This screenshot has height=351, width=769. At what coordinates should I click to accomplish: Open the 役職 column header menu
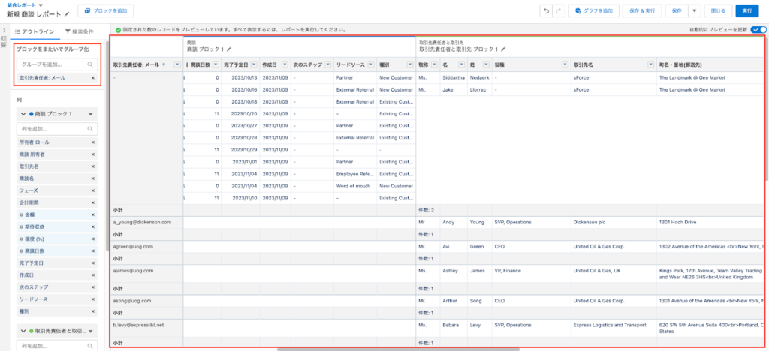pos(566,64)
